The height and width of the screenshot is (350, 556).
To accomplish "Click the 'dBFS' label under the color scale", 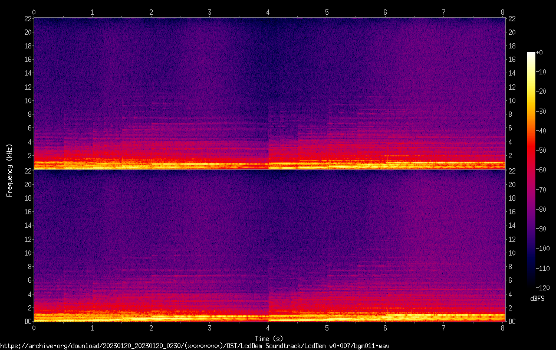I will [x=537, y=299].
